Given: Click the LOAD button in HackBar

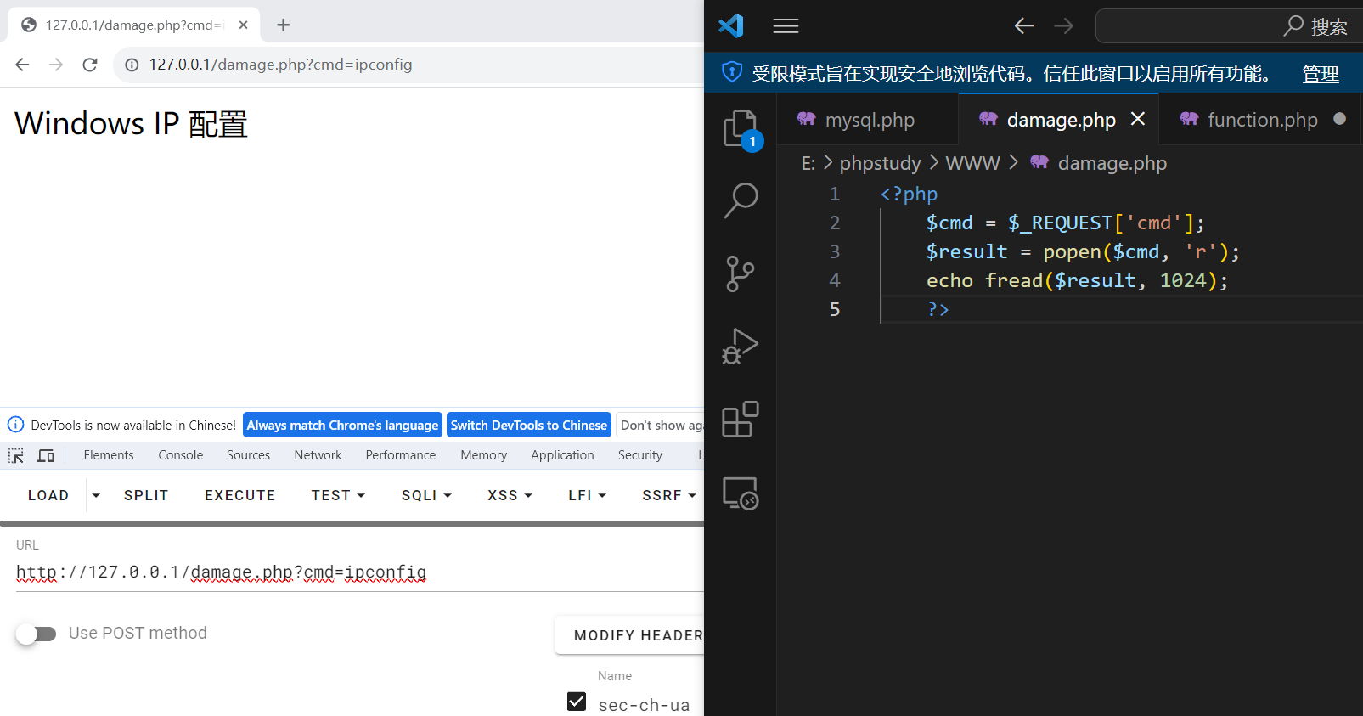Looking at the screenshot, I should coord(48,495).
